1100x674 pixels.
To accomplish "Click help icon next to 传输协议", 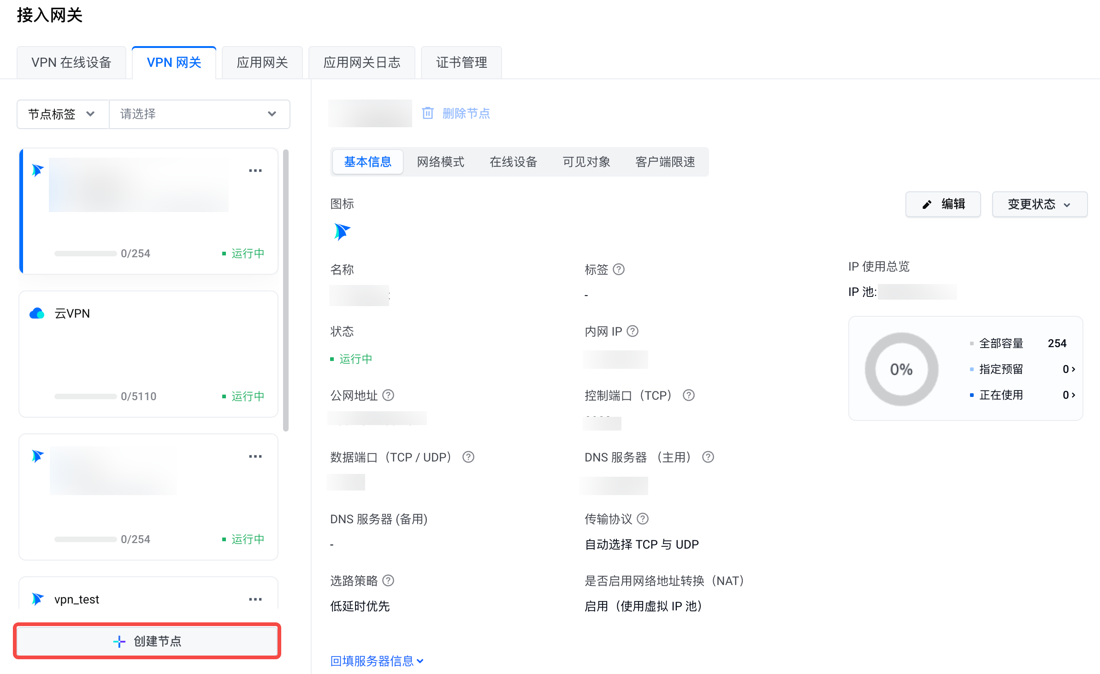I will click(643, 519).
